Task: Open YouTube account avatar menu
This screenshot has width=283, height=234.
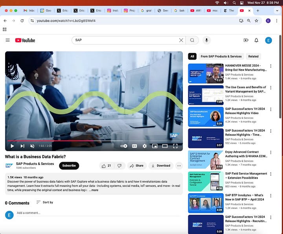Action: tap(268, 40)
